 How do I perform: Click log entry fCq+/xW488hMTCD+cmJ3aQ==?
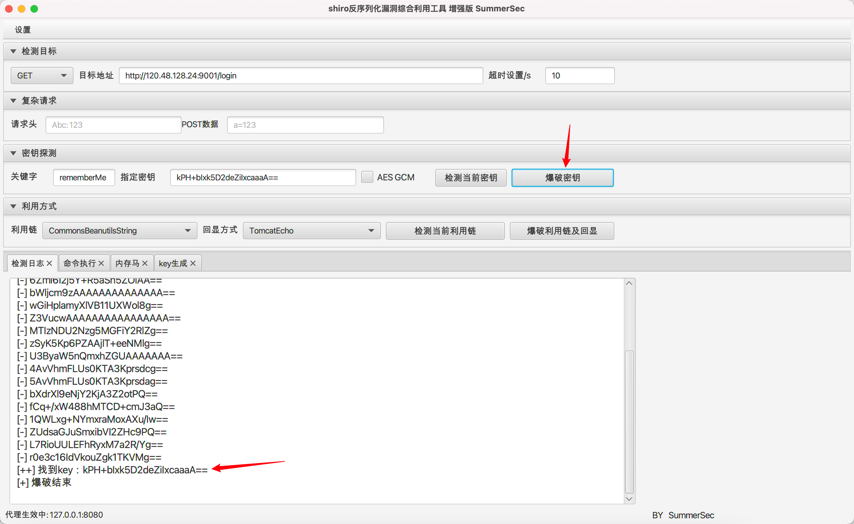pos(96,406)
